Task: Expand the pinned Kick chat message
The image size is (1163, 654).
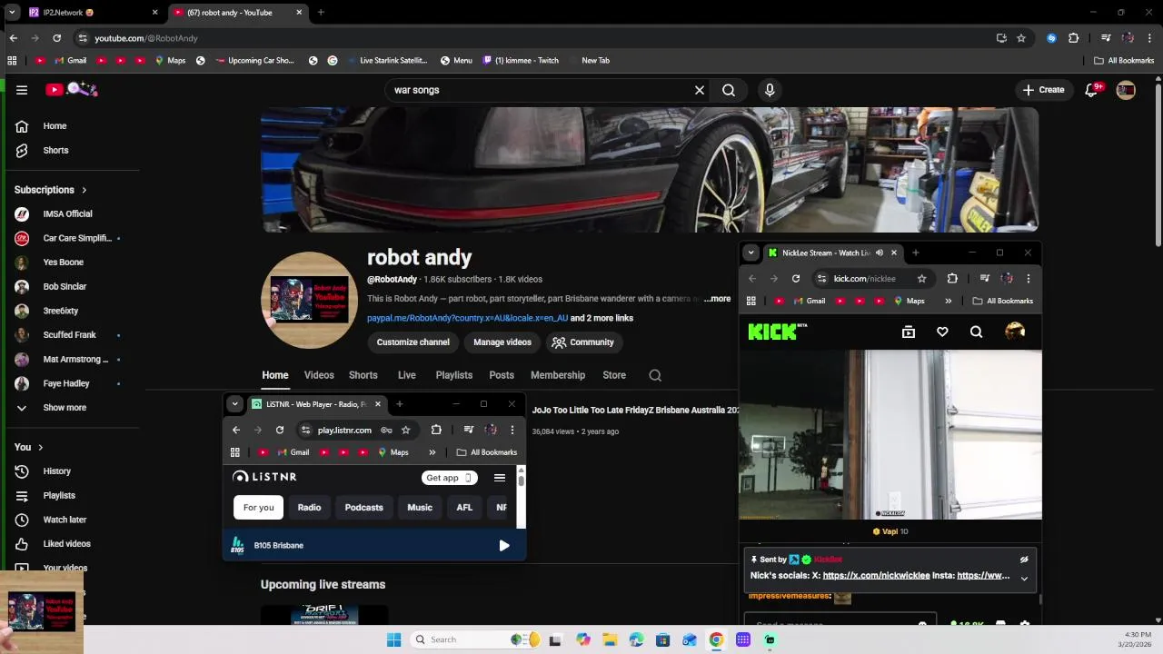Action: pos(1024,579)
